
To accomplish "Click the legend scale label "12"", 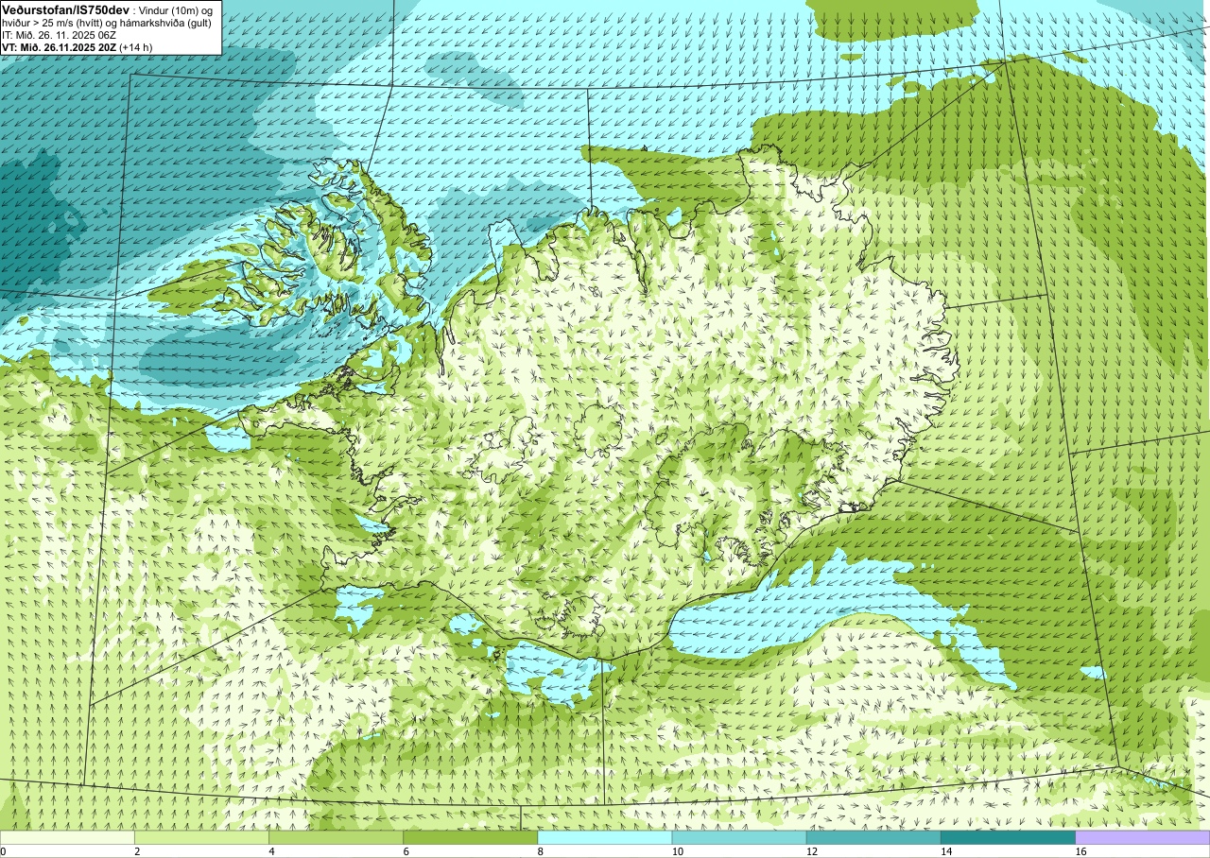I will tap(811, 852).
